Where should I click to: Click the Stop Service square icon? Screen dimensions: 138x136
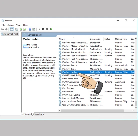pyautogui.click(x=43, y=29)
